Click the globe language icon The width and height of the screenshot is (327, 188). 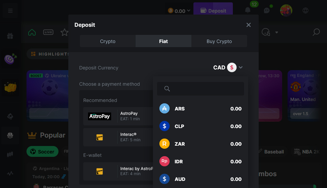click(x=306, y=11)
